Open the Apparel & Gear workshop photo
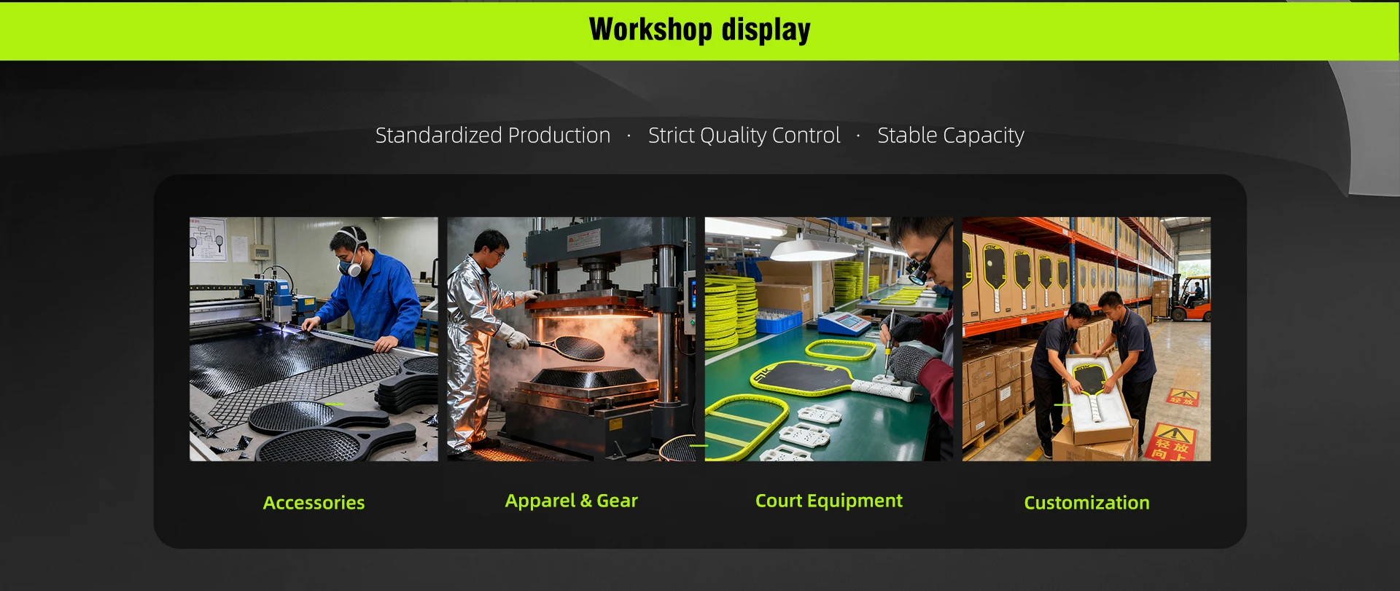The width and height of the screenshot is (1400, 591). coord(571,339)
